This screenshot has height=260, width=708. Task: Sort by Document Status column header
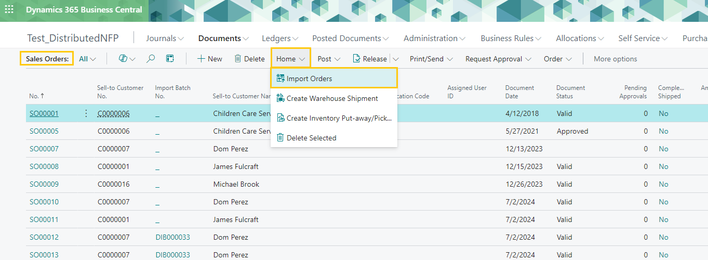570,92
